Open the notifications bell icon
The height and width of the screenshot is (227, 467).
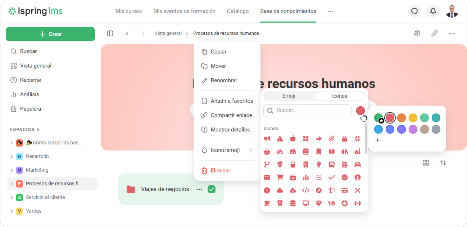pos(433,11)
